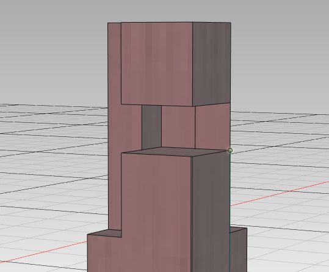Click the dark recessed slot between blocks
Image resolution: width=329 pixels, height=272 pixels.
[x=151, y=127]
